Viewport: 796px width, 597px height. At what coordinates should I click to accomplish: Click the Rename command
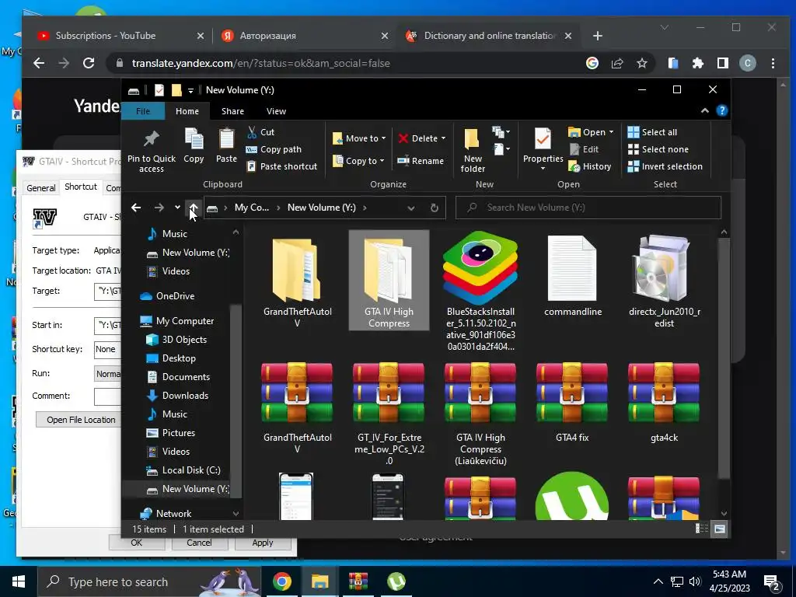[421, 161]
